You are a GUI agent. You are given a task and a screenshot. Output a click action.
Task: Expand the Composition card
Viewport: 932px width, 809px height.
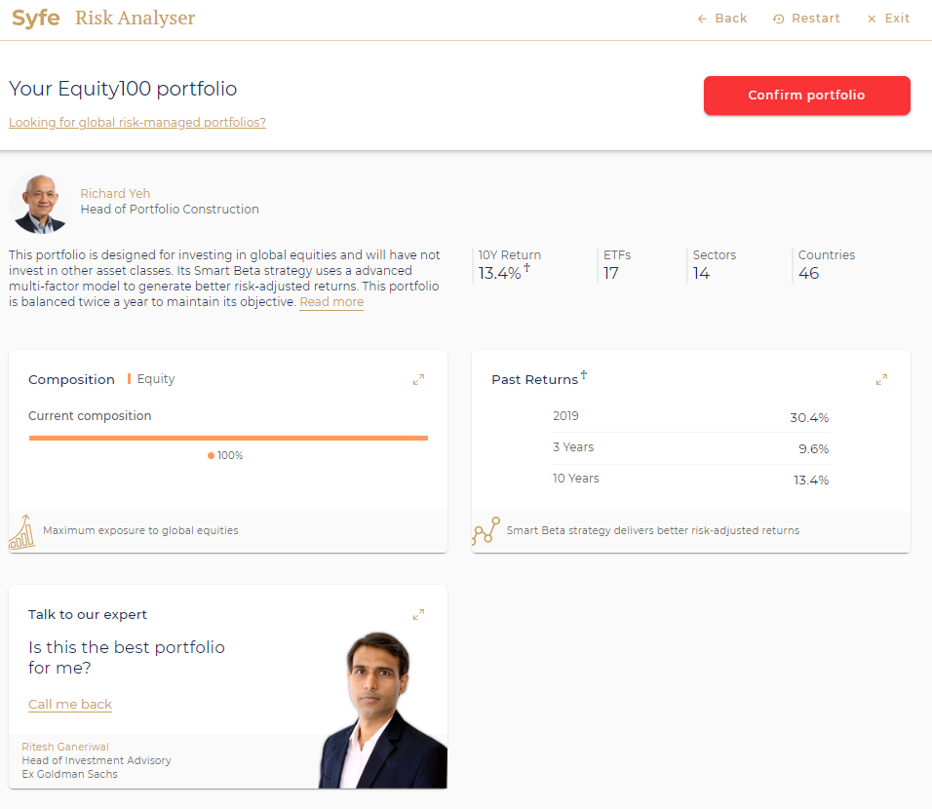(418, 380)
